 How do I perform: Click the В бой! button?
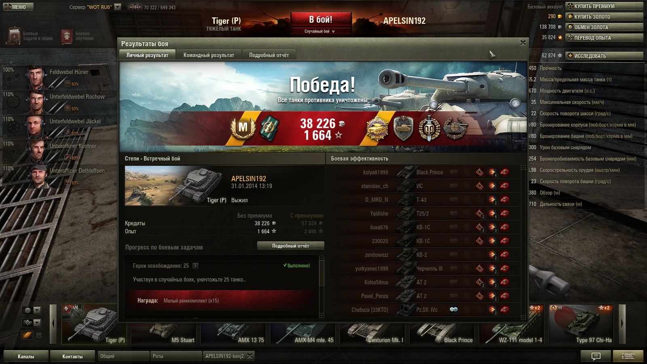321,19
